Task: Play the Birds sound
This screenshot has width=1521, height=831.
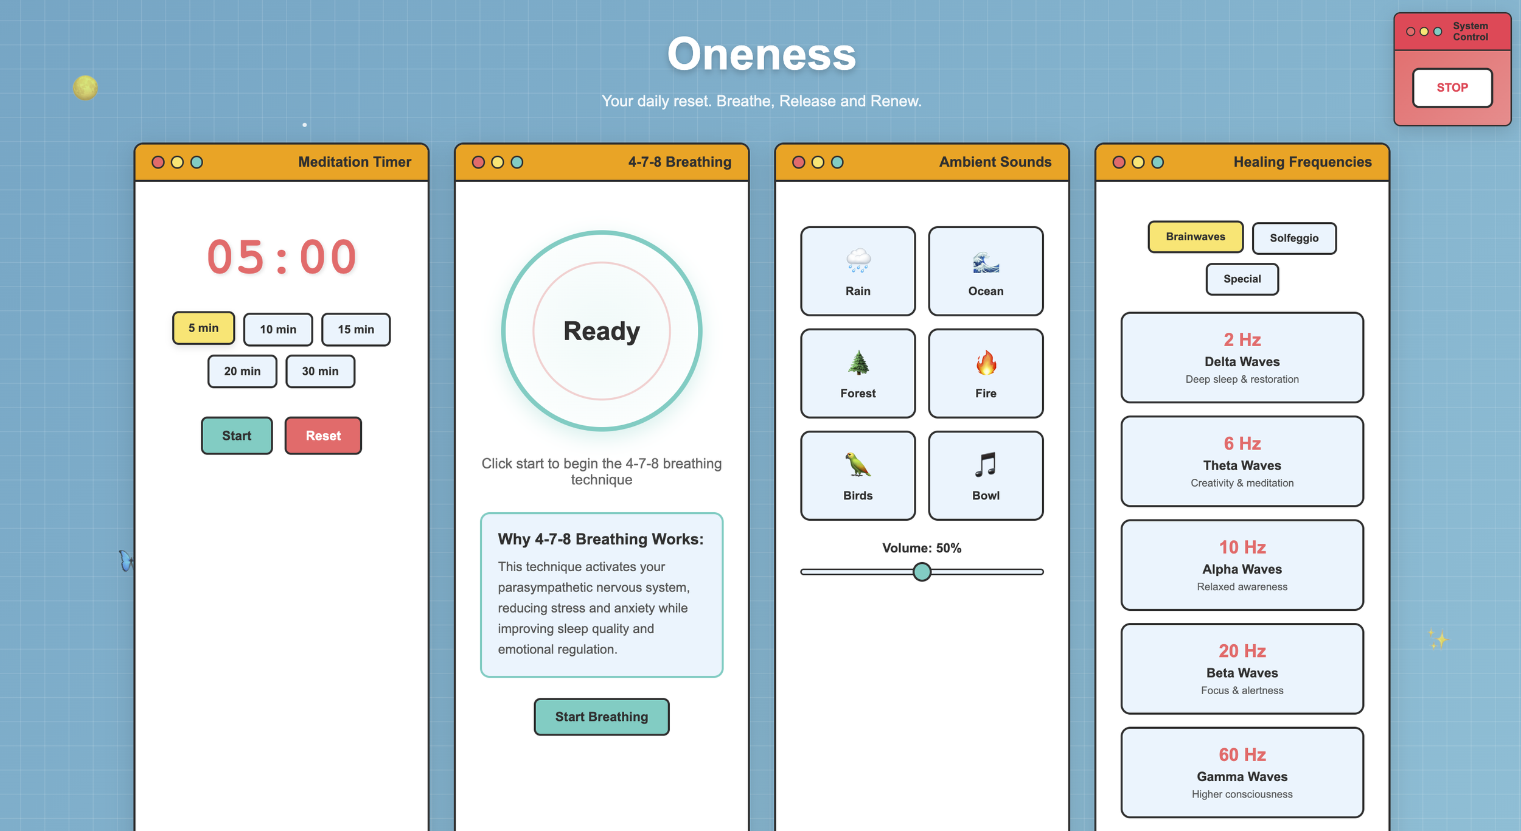Action: (x=857, y=476)
